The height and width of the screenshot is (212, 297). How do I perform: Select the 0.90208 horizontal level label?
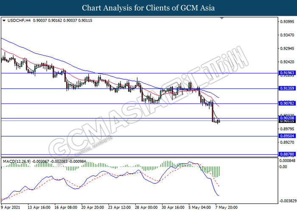point(287,118)
